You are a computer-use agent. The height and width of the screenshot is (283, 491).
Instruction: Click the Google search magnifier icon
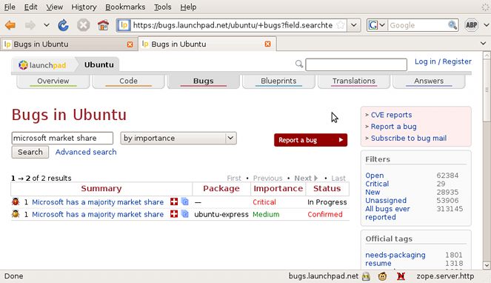(x=452, y=25)
